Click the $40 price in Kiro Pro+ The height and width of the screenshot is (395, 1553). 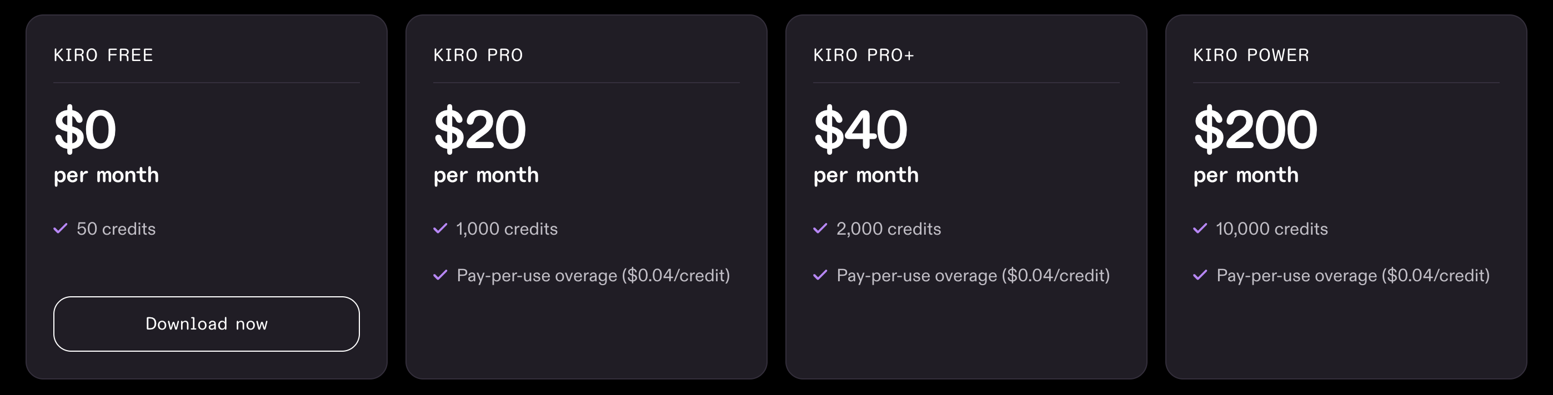tap(860, 129)
